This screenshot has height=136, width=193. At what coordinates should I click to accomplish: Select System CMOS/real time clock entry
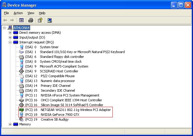coord(53,62)
